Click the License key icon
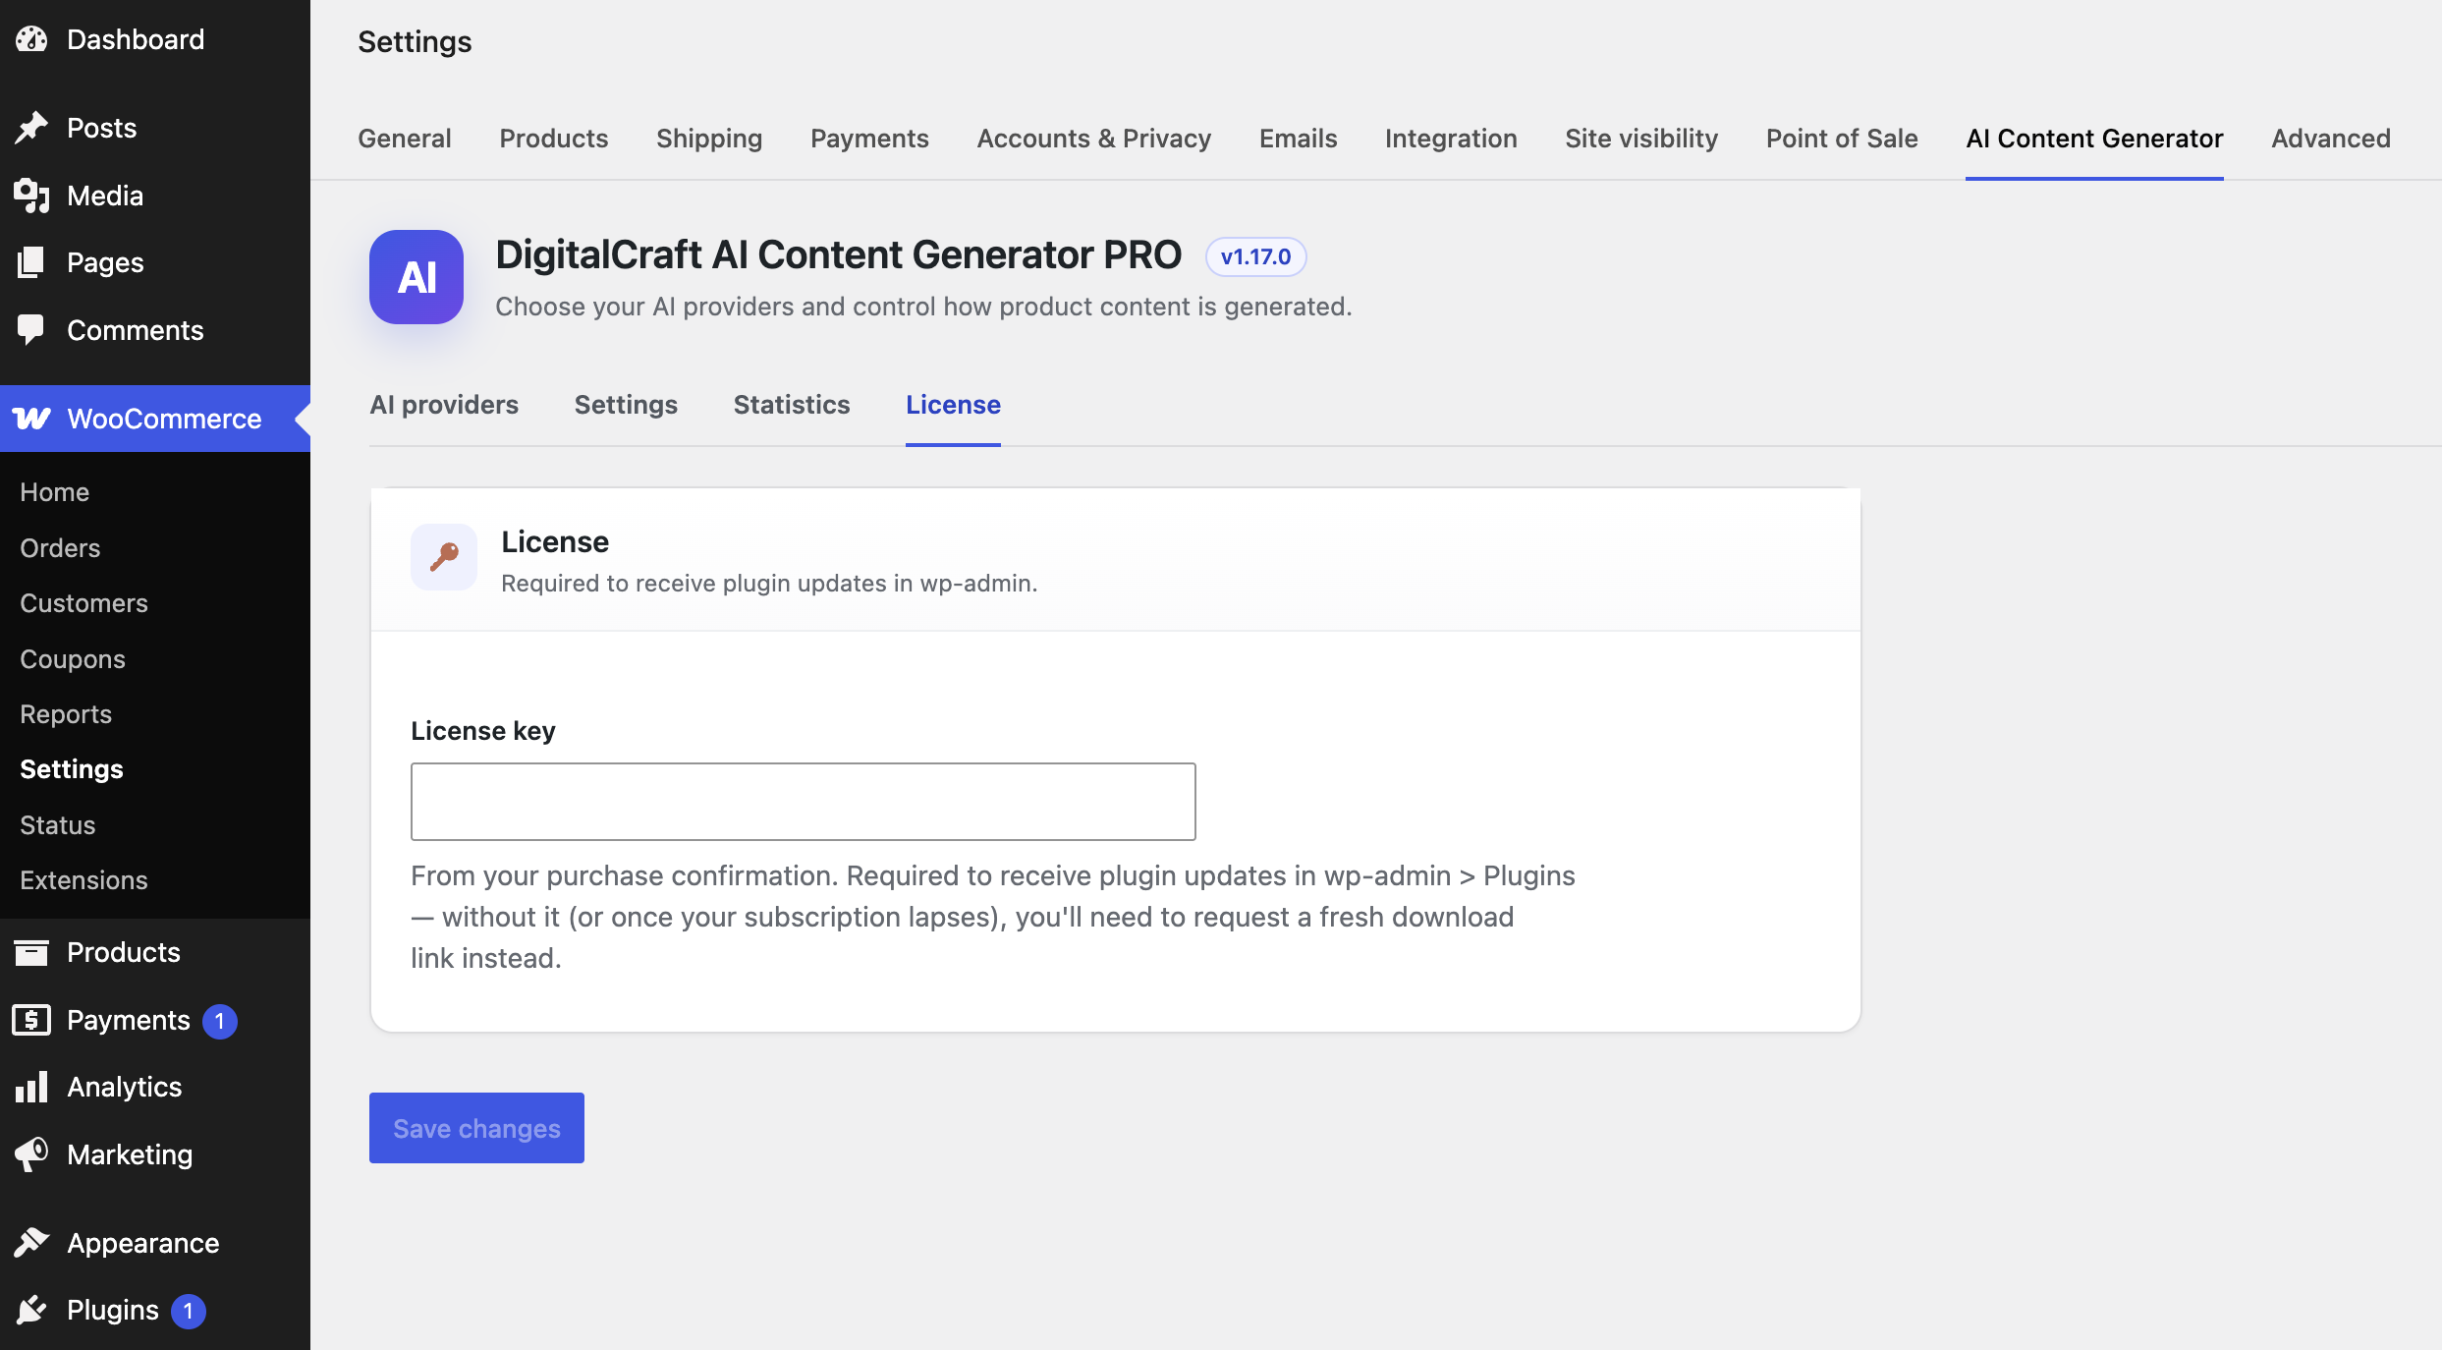Viewport: 2442px width, 1350px height. click(x=444, y=557)
